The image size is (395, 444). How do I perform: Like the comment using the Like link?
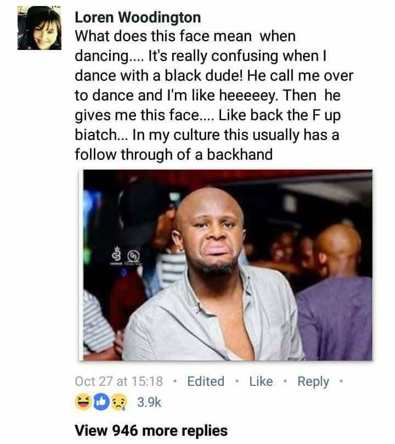[x=261, y=381]
